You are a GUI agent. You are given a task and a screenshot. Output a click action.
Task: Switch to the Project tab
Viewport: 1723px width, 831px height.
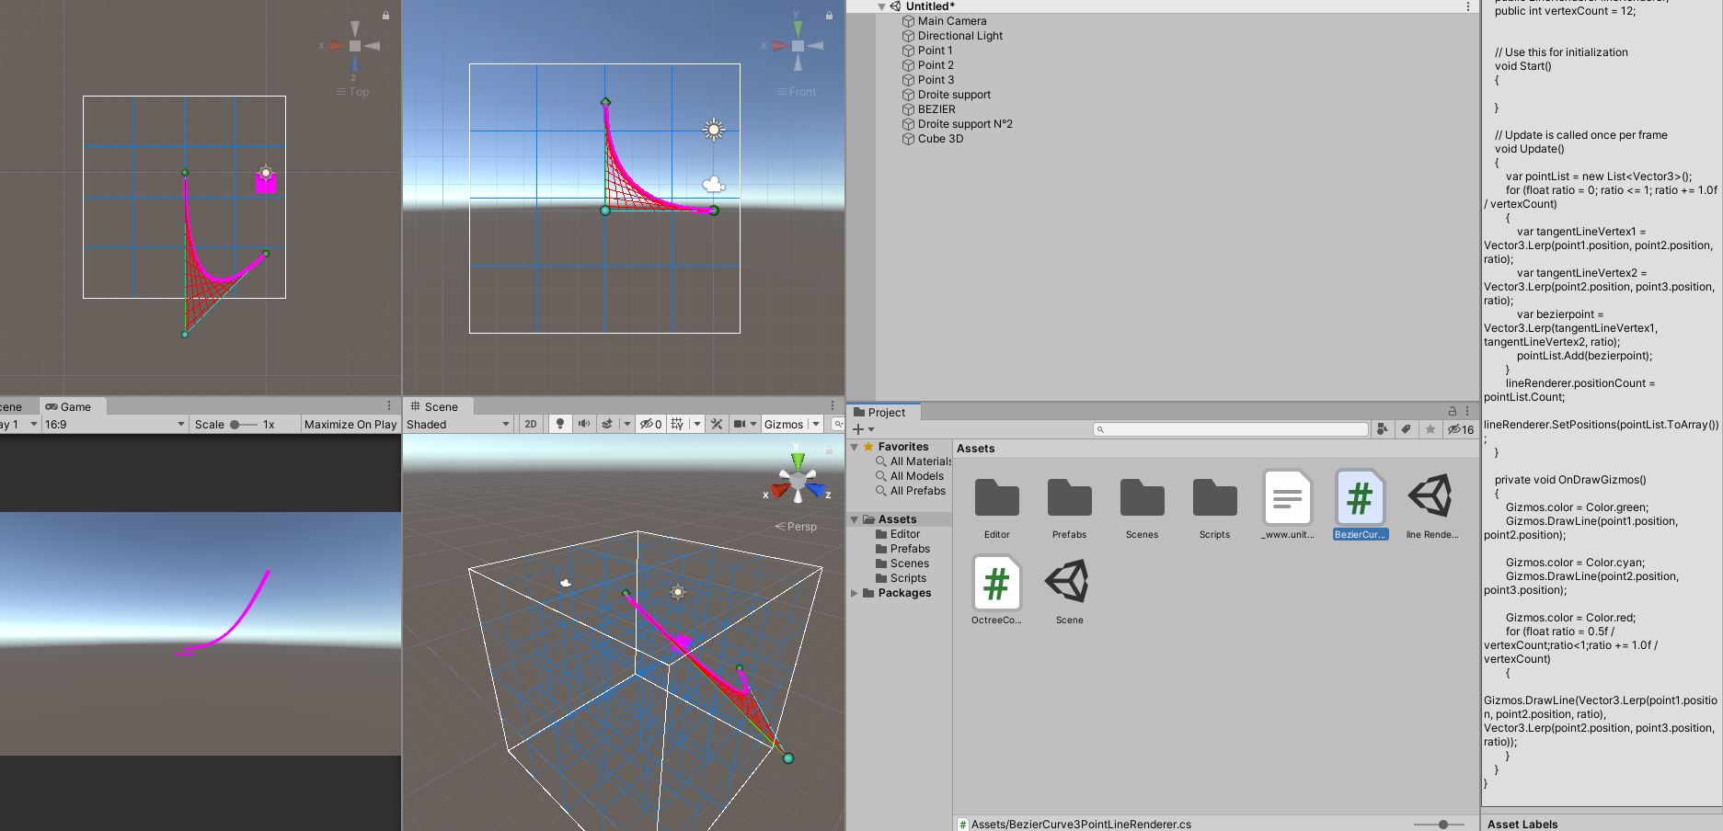tap(881, 412)
